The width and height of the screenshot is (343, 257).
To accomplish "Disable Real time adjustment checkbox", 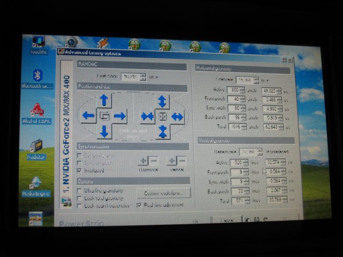I will pos(139,204).
